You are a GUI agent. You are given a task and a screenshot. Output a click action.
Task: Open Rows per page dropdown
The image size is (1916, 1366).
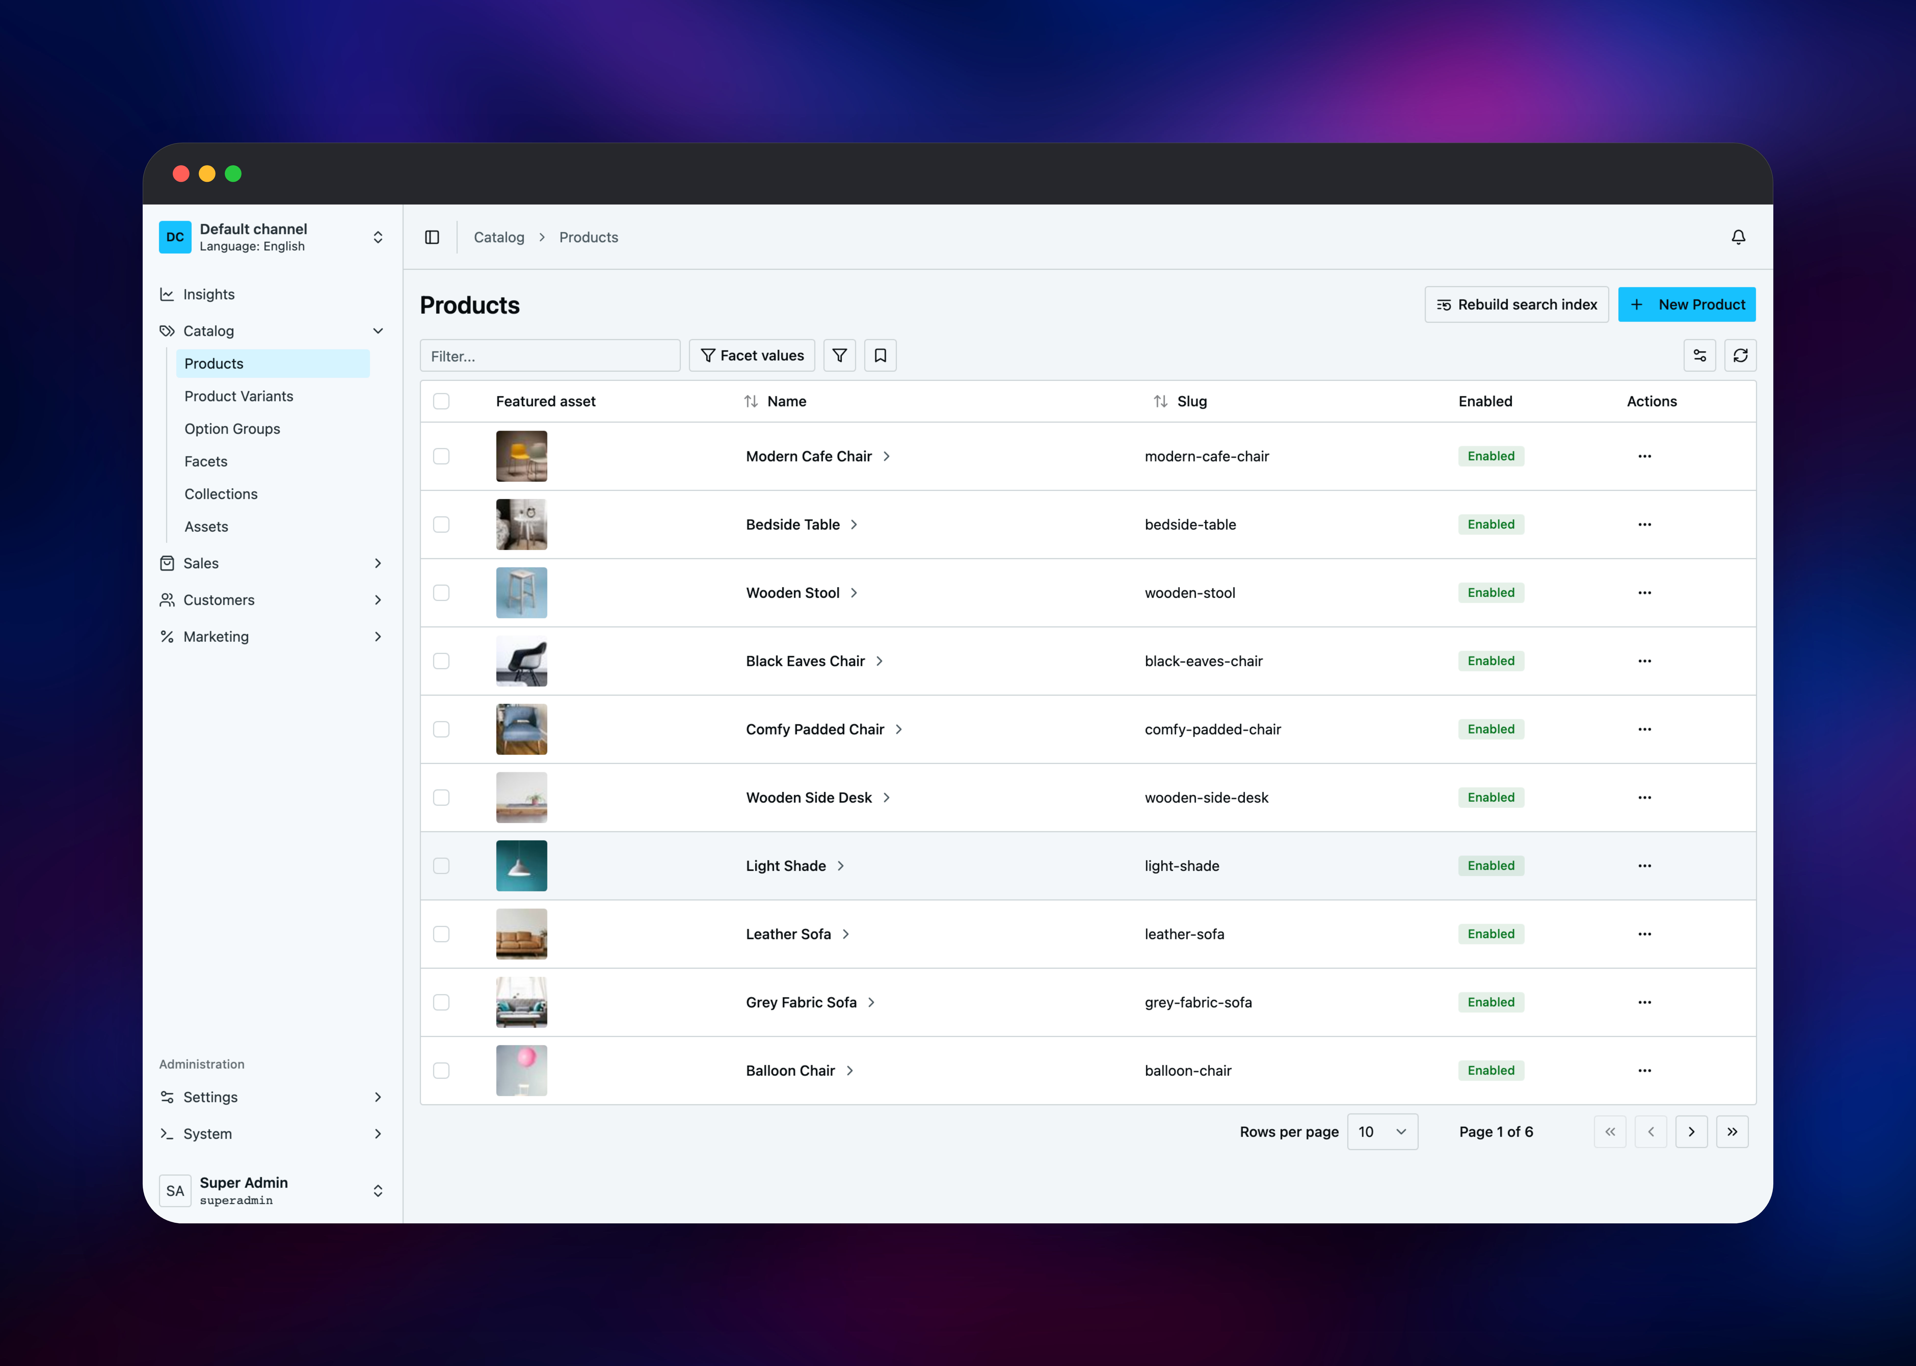pos(1382,1132)
